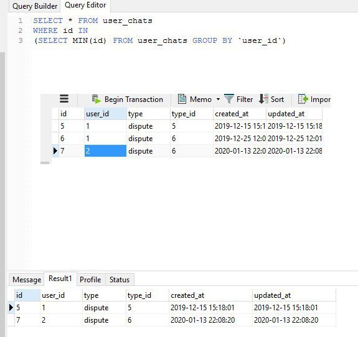Viewport: 358px width, 337px height.
Task: Open the Message tab
Action: [x=27, y=280]
